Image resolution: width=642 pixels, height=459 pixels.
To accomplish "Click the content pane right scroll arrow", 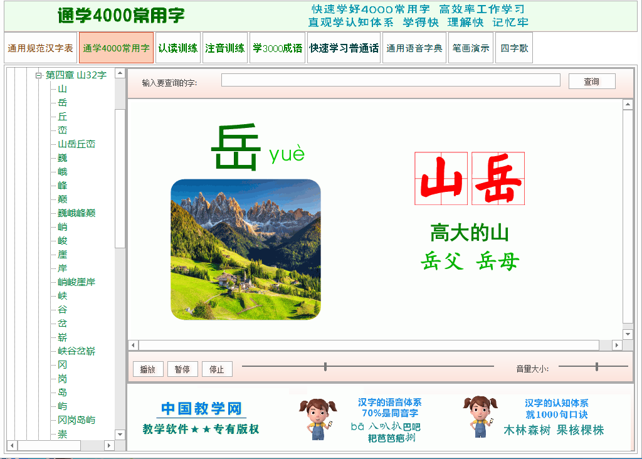I will pyautogui.click(x=617, y=346).
